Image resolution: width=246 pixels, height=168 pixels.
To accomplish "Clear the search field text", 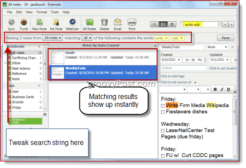I will [x=220, y=24].
